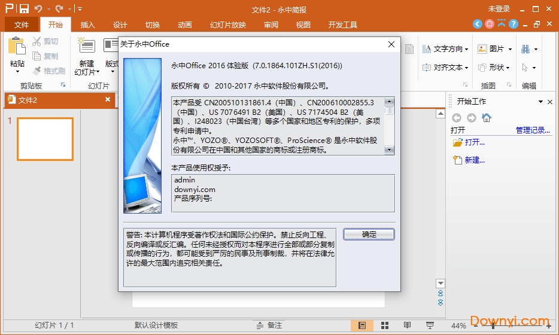Image resolution: width=559 pixels, height=335 pixels.
Task: Open the Undo history dropdown arrow
Action: pyautogui.click(x=48, y=9)
